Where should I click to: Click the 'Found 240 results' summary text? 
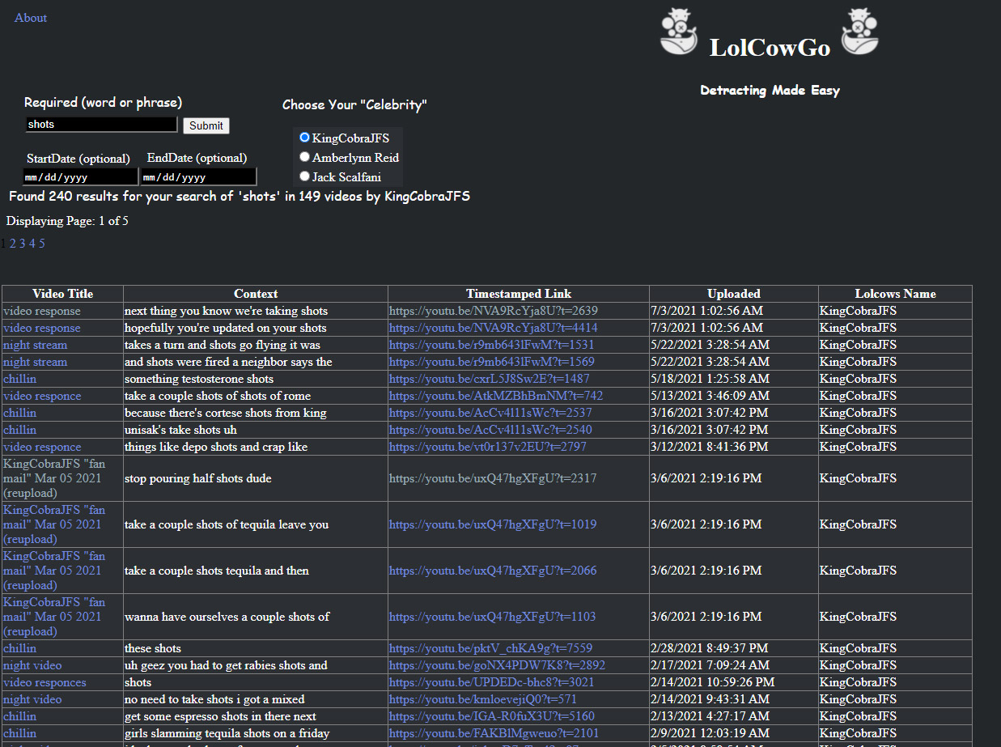(240, 197)
